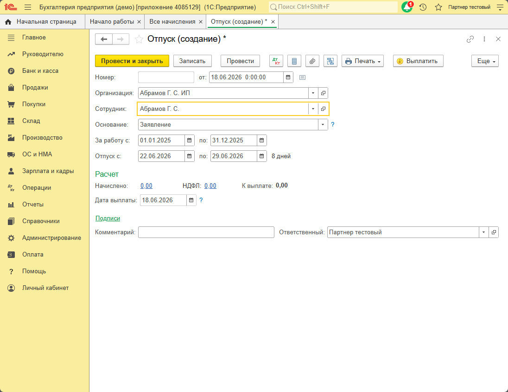Viewport: 508px width, 392px height.
Task: Open Склад section in sidebar
Action: [44, 121]
